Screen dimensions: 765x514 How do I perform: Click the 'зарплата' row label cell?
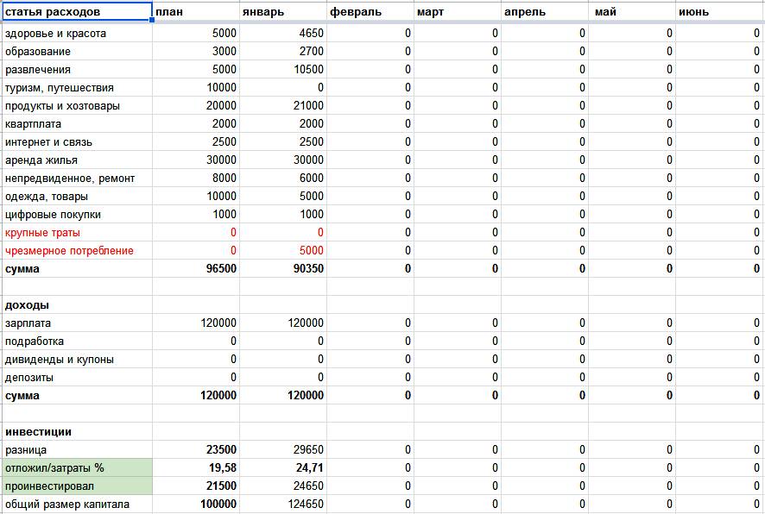click(x=76, y=323)
